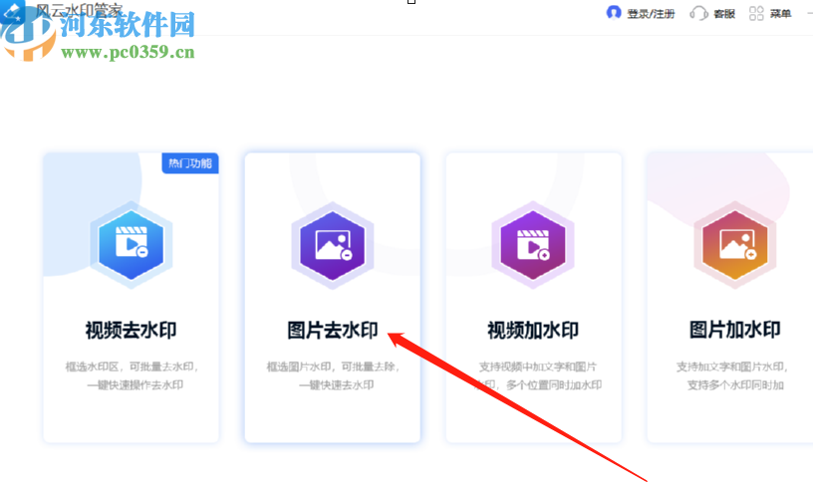Image resolution: width=813 pixels, height=488 pixels.
Task: Click text 支持加文字和图片水印
Action: (x=731, y=366)
